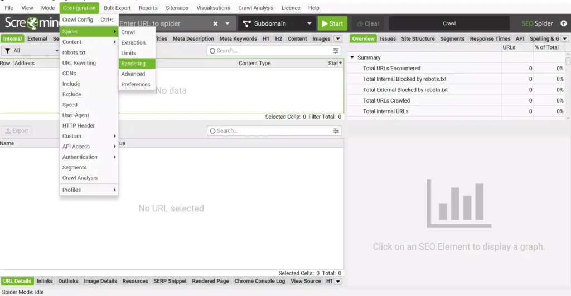Screen dimensions: 571x296
Task: Open the Bulk Export menu
Action: [x=117, y=8]
